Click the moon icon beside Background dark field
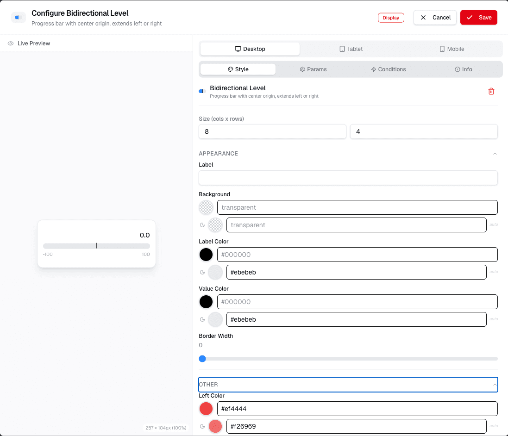The height and width of the screenshot is (436, 508). coord(202,225)
